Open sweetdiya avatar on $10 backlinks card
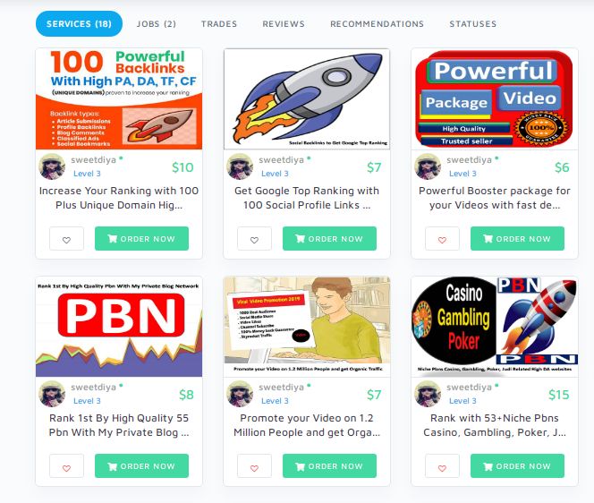 (52, 166)
